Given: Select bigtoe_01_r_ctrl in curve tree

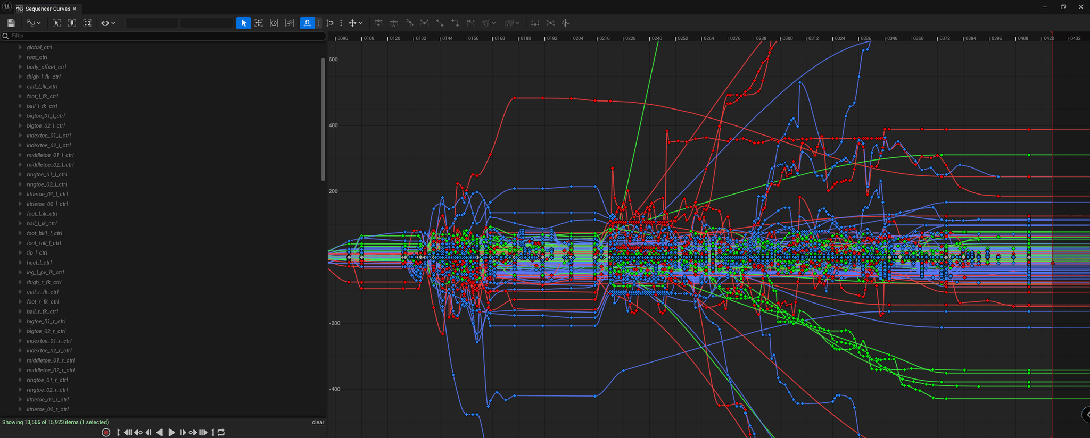Looking at the screenshot, I should point(46,321).
